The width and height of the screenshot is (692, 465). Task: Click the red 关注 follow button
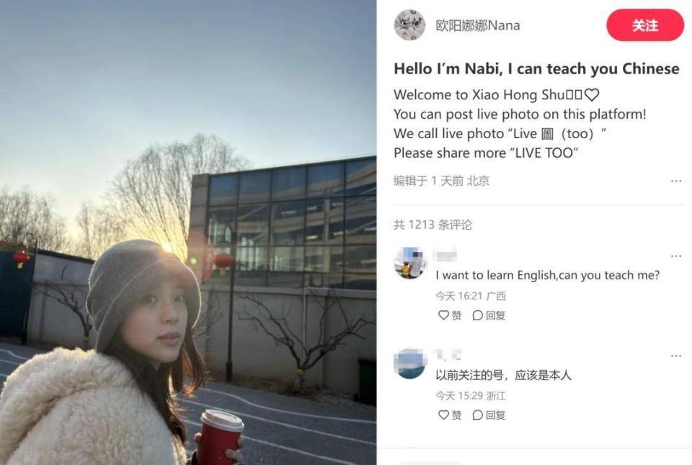pyautogui.click(x=644, y=25)
